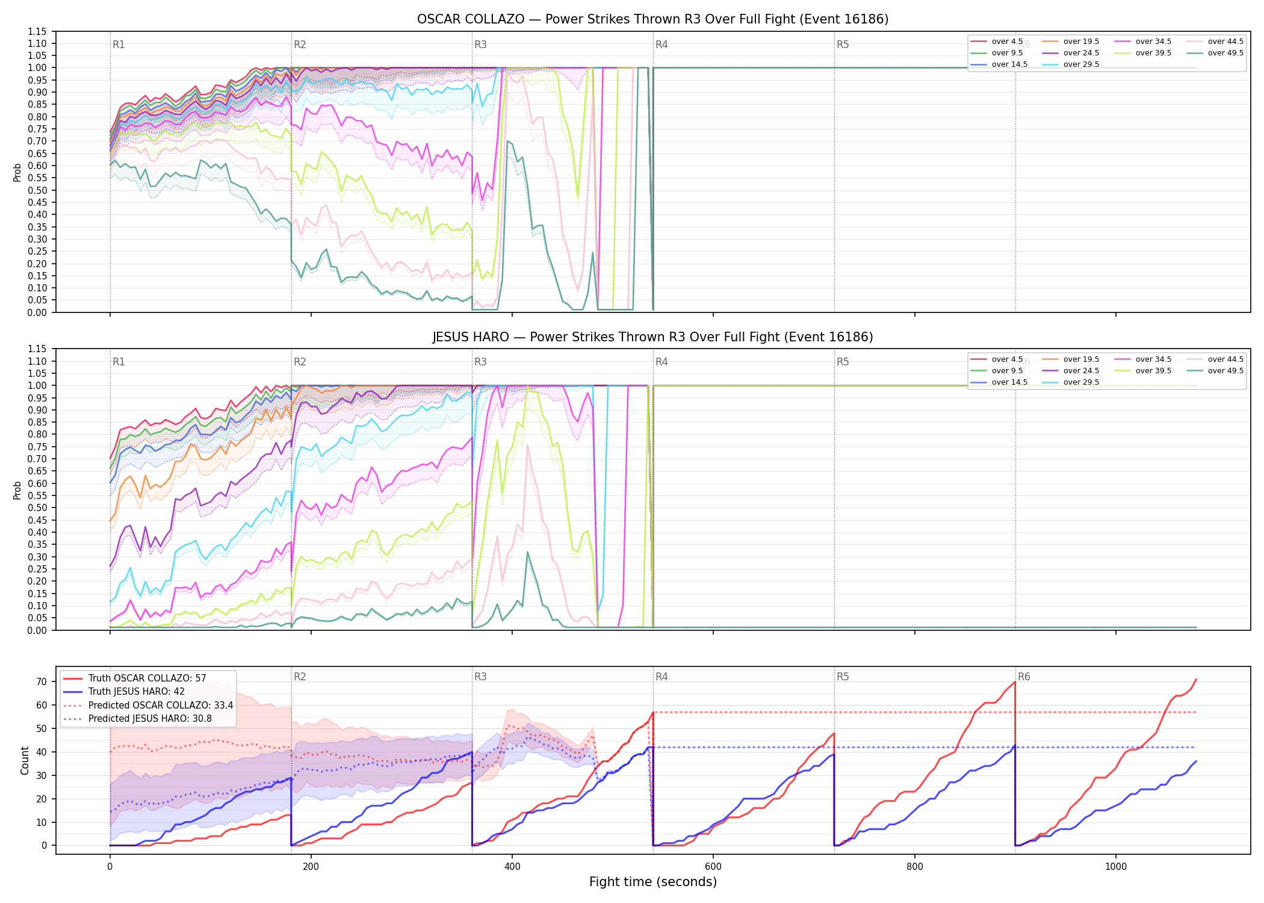Click the R2 round marker in Oscar Collazo chart

click(x=300, y=45)
